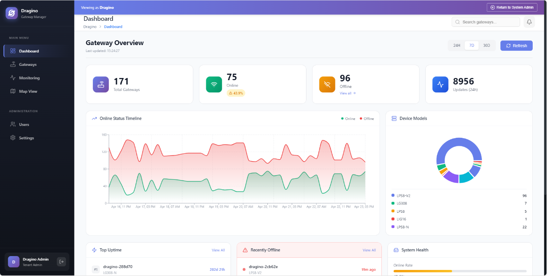Open Gateways in the main menu
This screenshot has width=547, height=276.
coord(37,65)
